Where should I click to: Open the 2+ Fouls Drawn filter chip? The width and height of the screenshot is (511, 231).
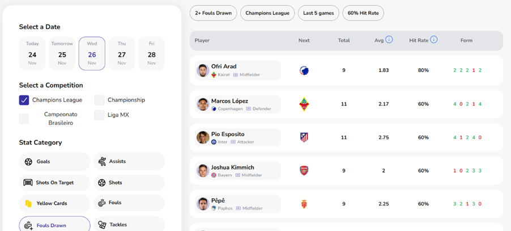point(213,13)
